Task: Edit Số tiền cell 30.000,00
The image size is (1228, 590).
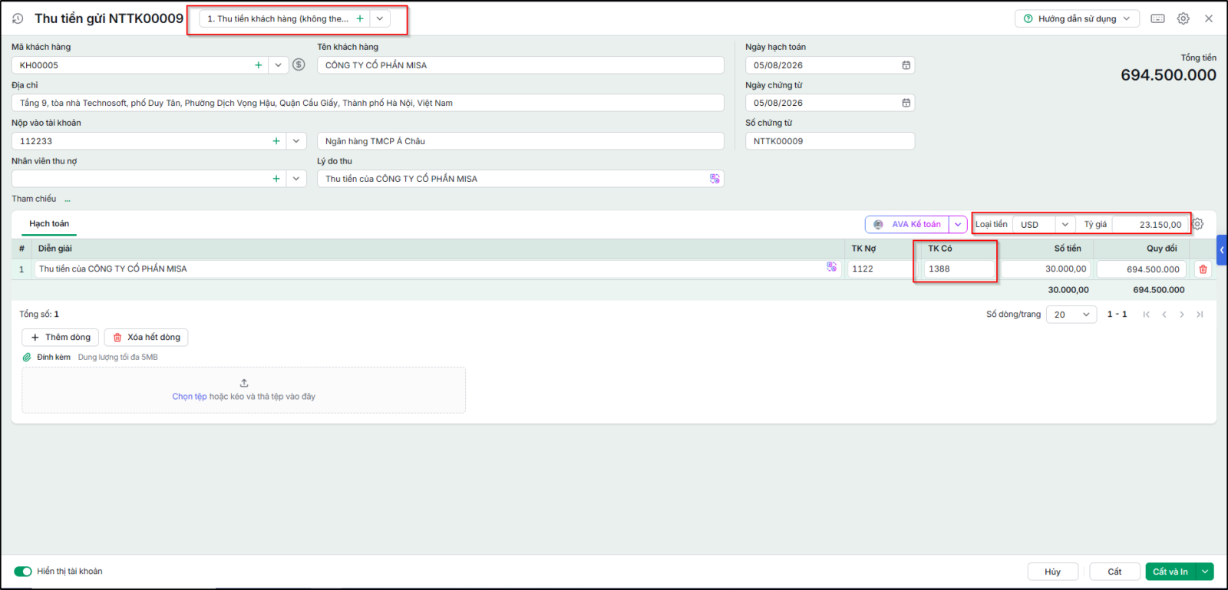Action: pos(1046,269)
